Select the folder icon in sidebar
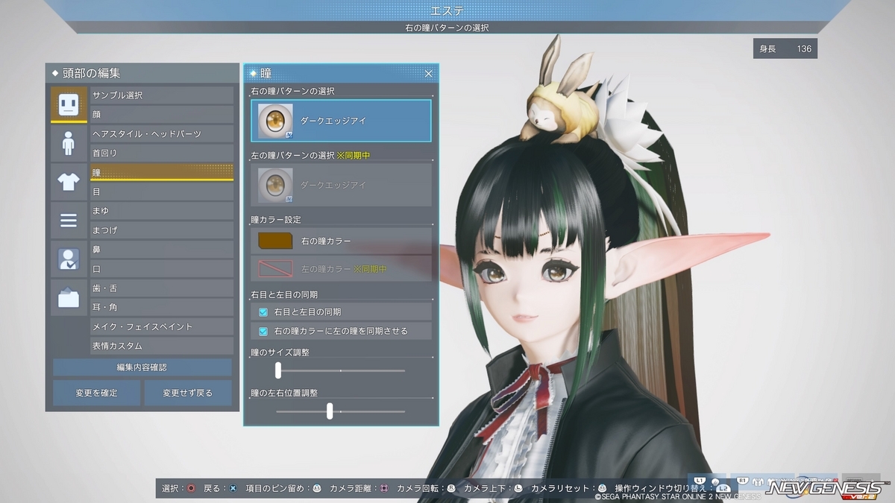The height and width of the screenshot is (503, 895). coord(69,298)
